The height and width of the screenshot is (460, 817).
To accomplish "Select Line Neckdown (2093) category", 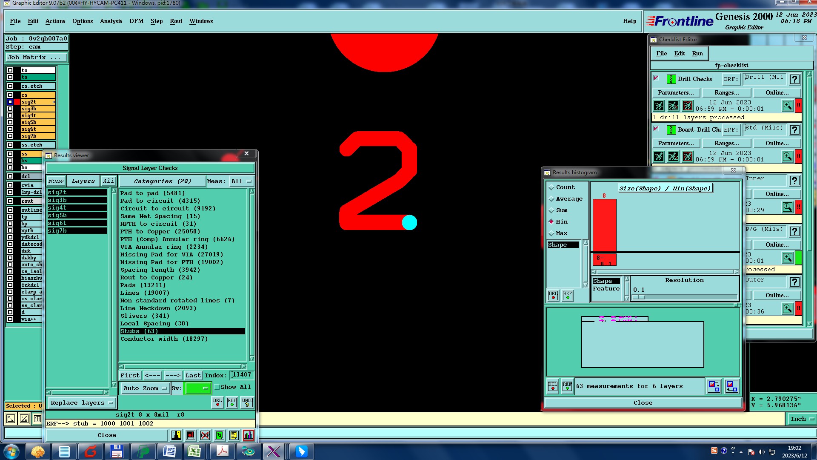I will tap(158, 308).
